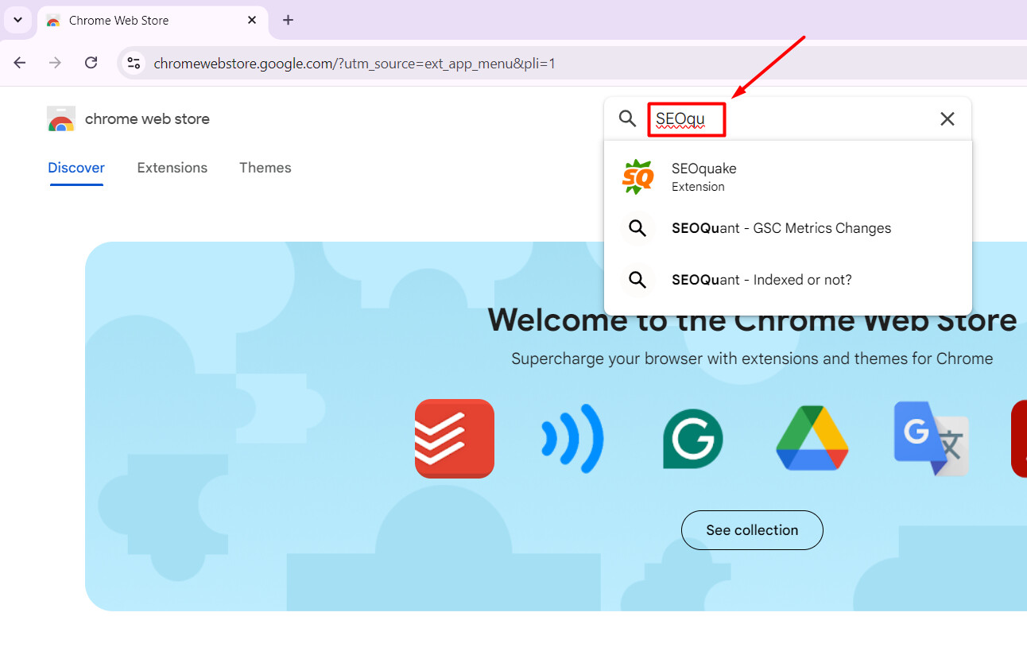Viewport: 1027px width, 655px height.
Task: Click the search magnifier icon in search box
Action: point(628,119)
